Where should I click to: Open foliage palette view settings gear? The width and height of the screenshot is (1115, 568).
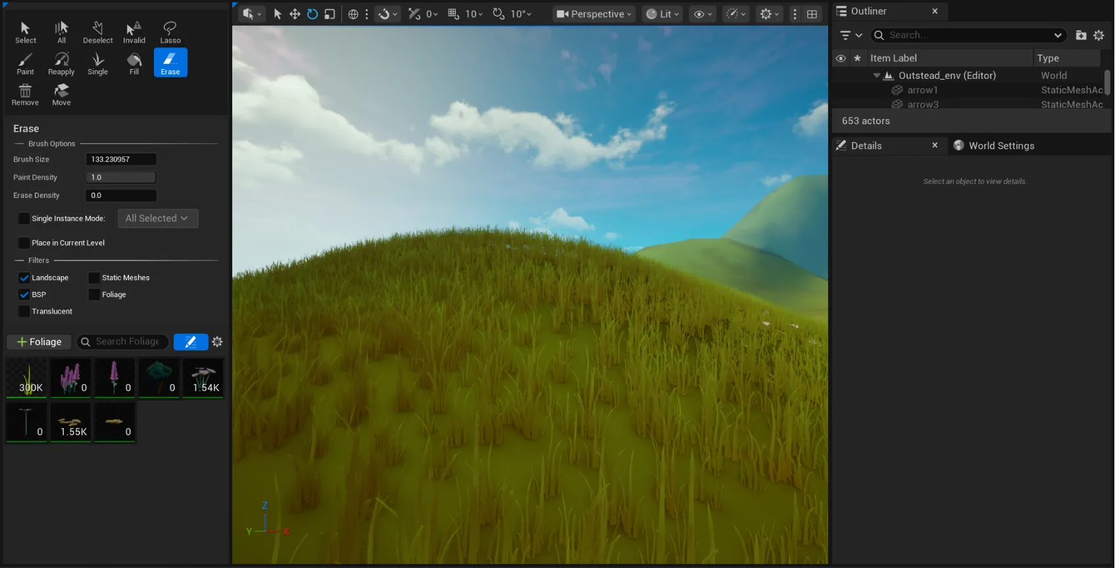click(218, 342)
